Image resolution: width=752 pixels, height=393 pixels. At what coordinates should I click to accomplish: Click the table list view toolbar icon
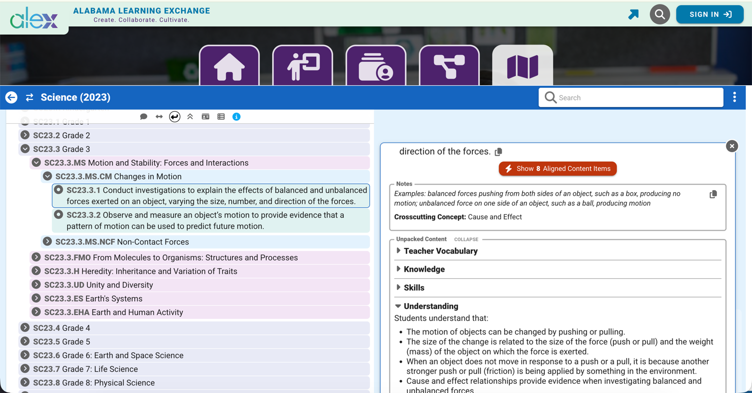tap(221, 117)
